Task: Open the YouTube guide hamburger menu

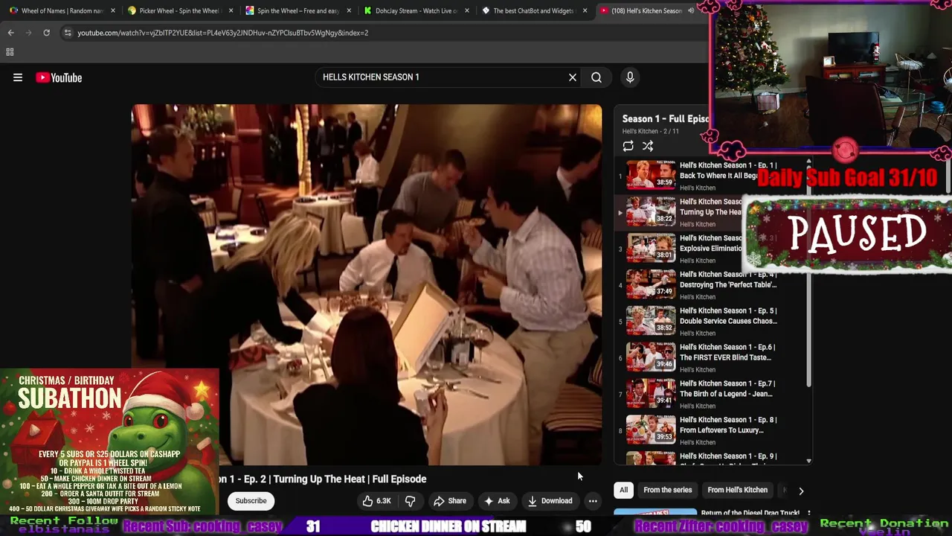Action: (18, 77)
